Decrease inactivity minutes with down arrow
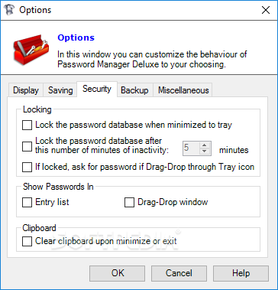 (204, 152)
